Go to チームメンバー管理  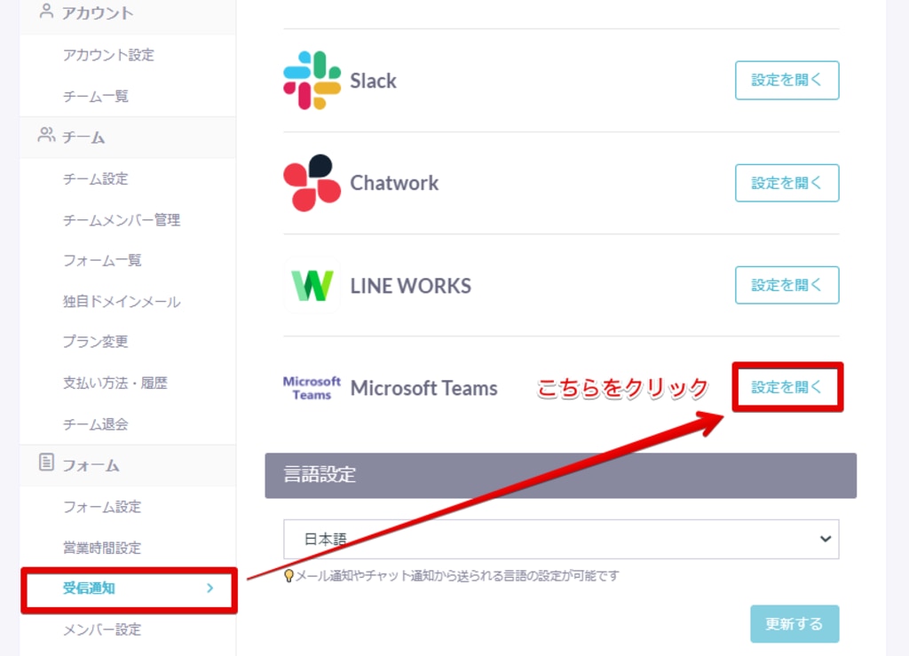click(x=122, y=219)
